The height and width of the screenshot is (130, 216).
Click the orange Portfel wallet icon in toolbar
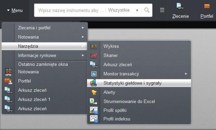click(x=207, y=6)
